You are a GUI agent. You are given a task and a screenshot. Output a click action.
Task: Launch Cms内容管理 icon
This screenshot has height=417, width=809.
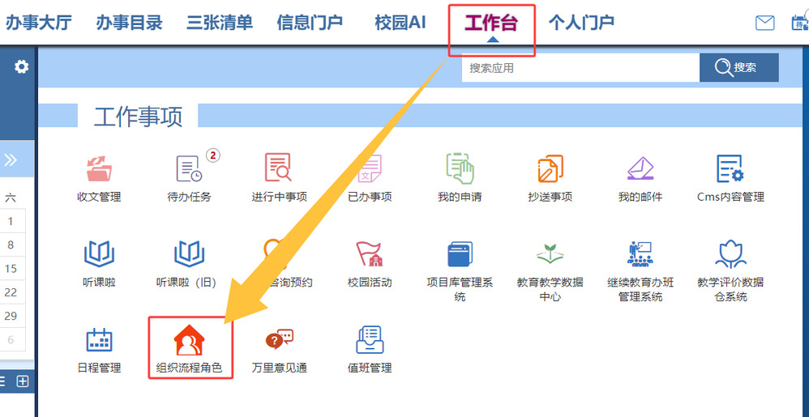730,169
